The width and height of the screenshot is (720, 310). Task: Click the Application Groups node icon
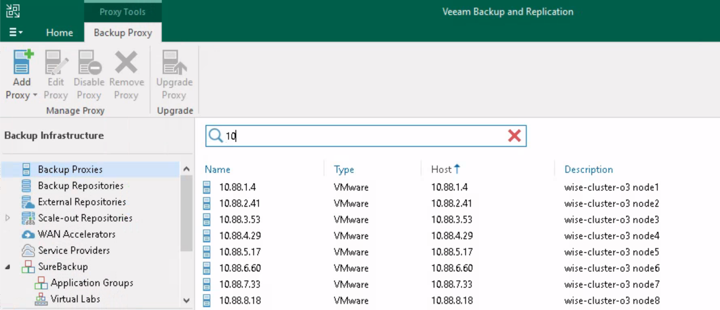pyautogui.click(x=41, y=282)
